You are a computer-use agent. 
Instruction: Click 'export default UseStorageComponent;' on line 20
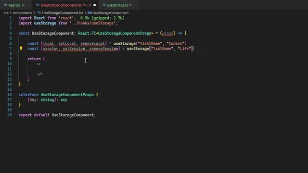point(57,115)
